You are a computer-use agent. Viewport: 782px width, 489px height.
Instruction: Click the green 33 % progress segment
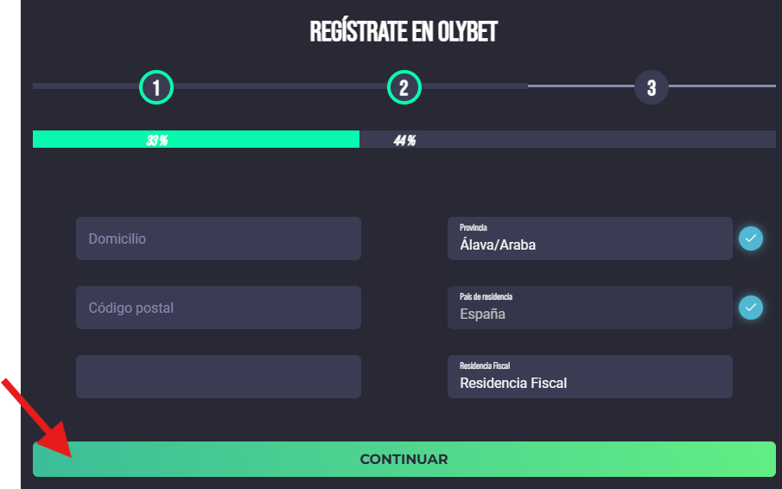[196, 140]
